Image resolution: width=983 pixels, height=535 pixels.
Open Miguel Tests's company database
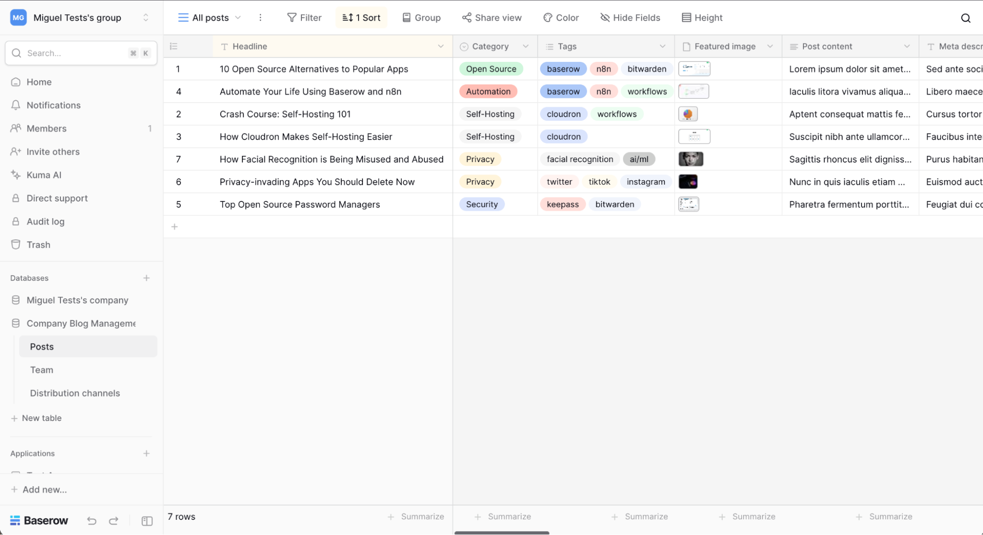tap(77, 300)
